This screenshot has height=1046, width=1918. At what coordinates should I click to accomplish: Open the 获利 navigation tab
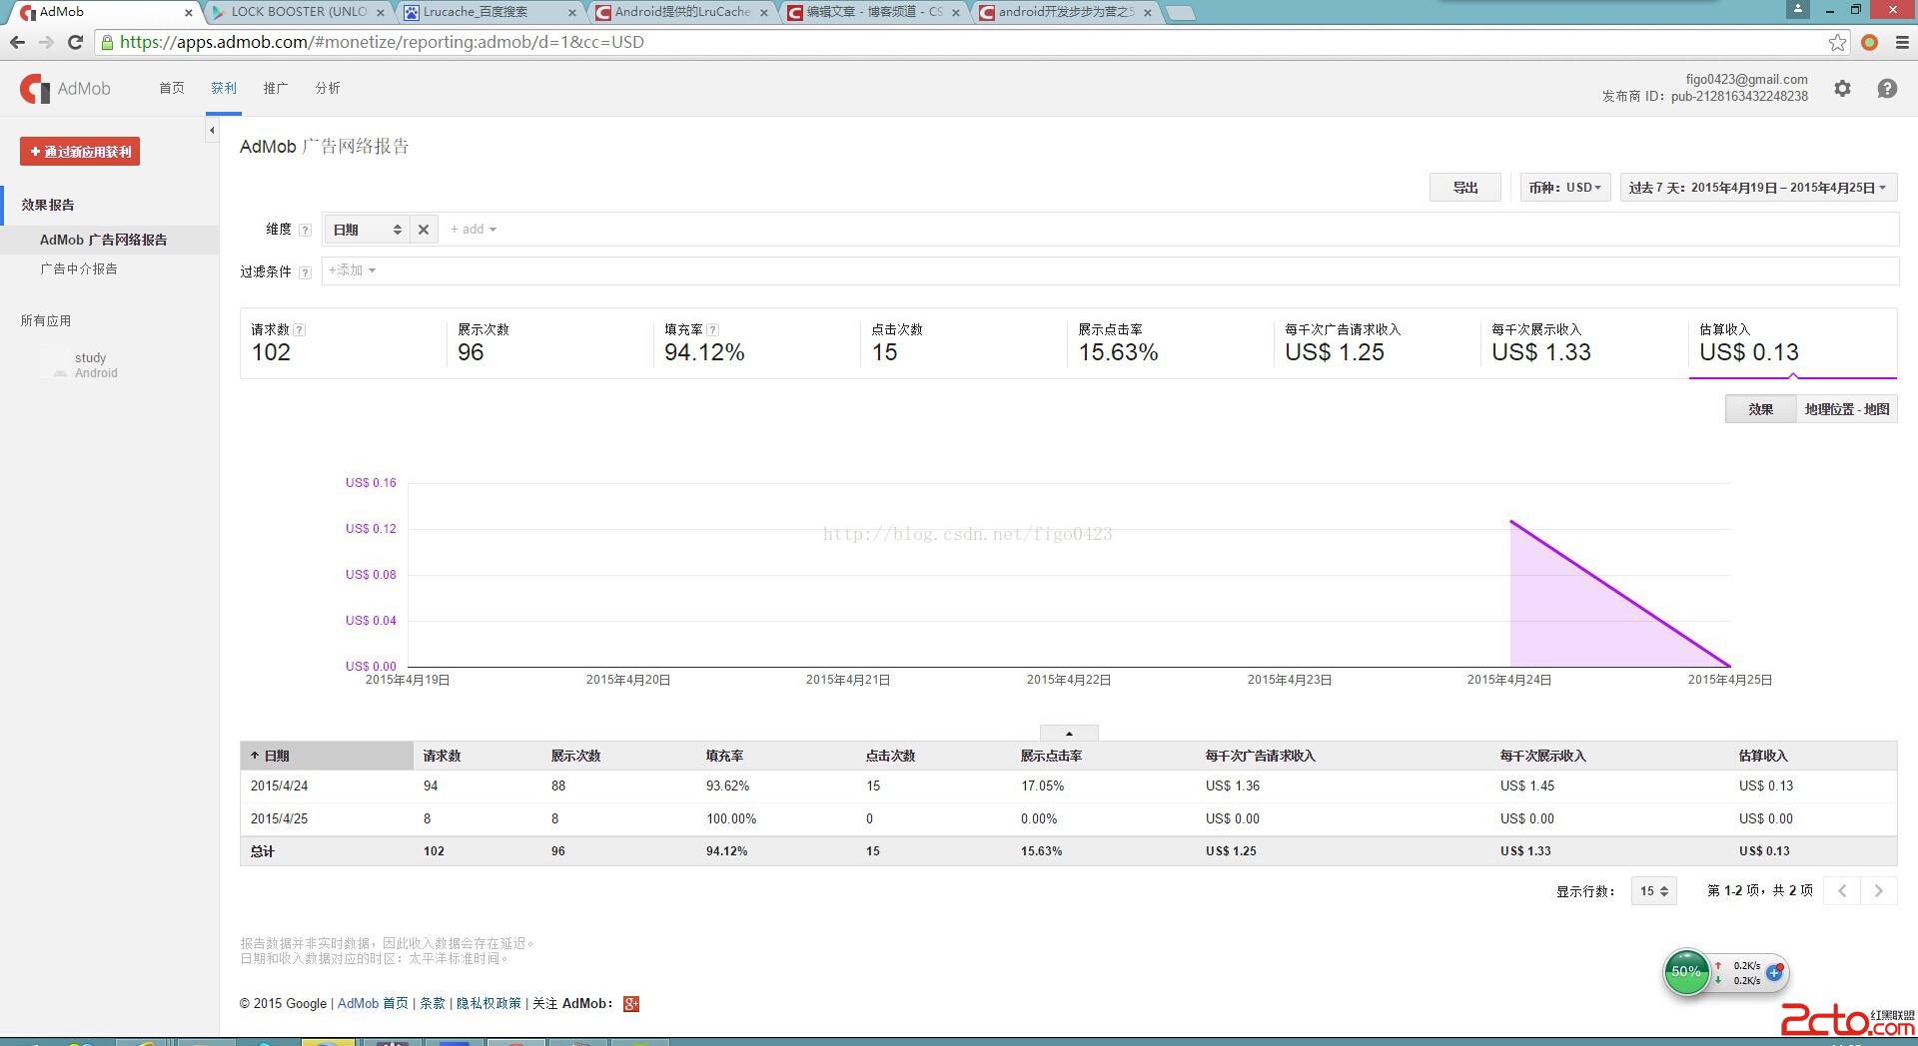(x=224, y=88)
